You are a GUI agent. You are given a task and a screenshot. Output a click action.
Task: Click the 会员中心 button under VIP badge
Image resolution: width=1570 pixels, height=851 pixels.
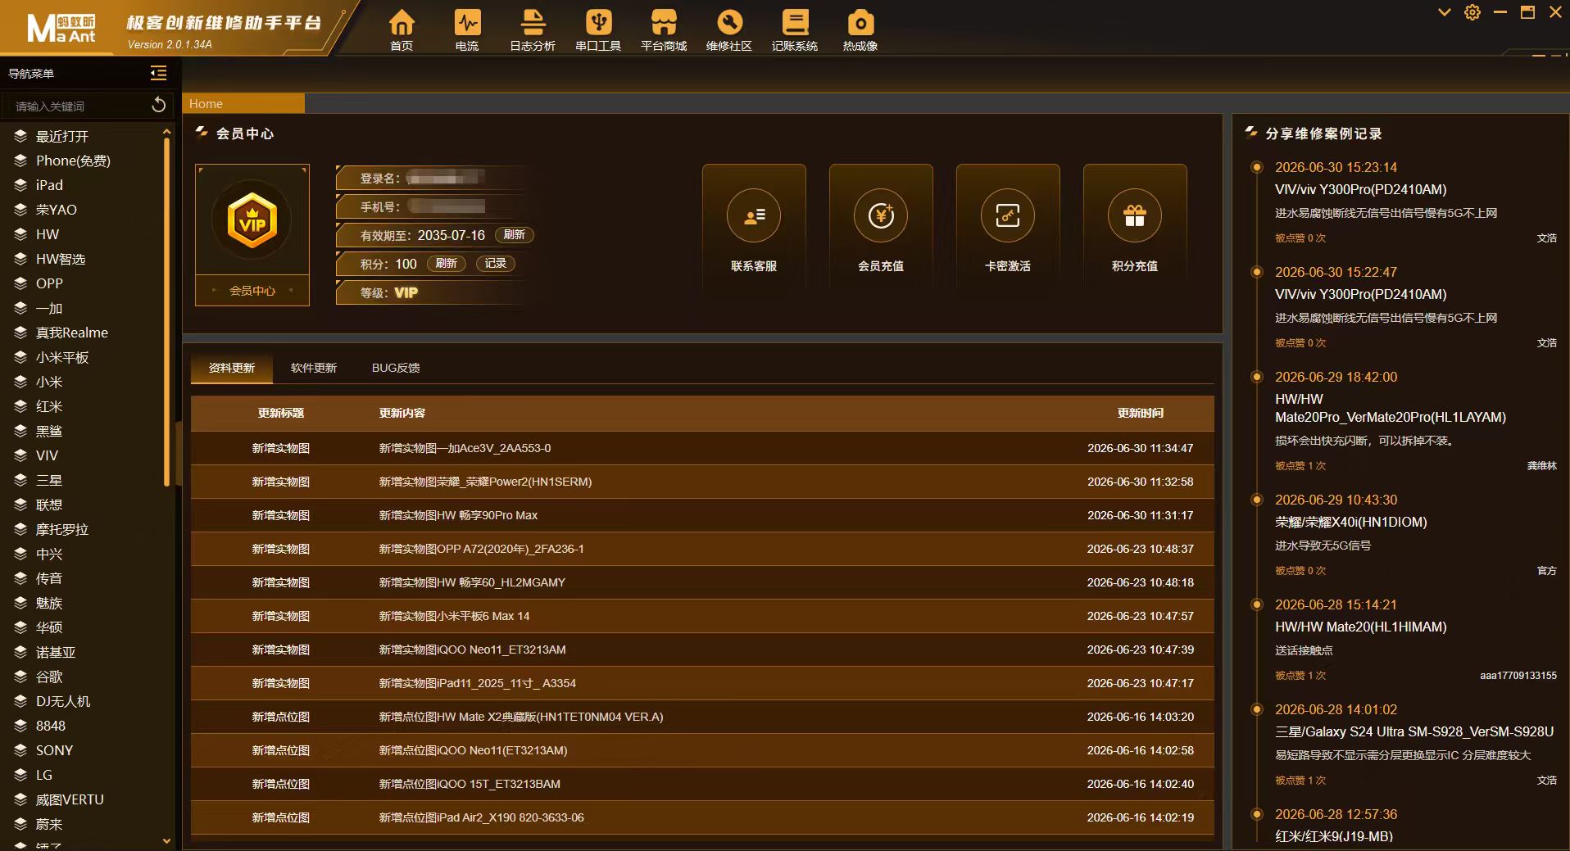[x=252, y=291]
